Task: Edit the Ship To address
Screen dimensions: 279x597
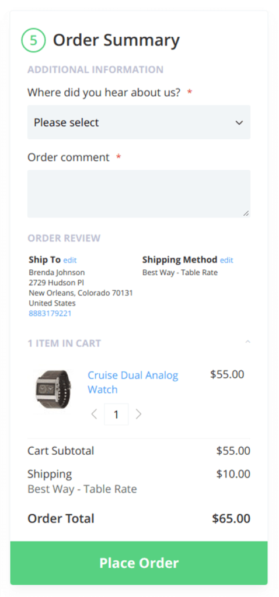Action: pos(70,261)
